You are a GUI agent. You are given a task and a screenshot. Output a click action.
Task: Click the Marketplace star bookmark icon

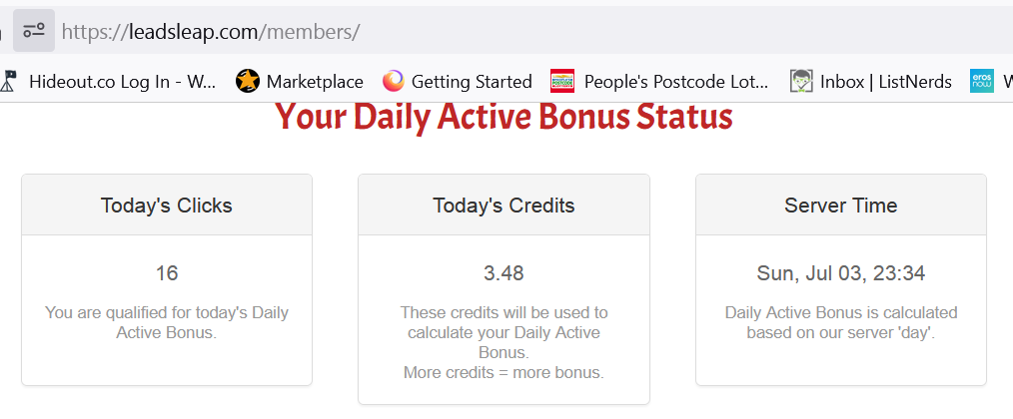pos(248,82)
